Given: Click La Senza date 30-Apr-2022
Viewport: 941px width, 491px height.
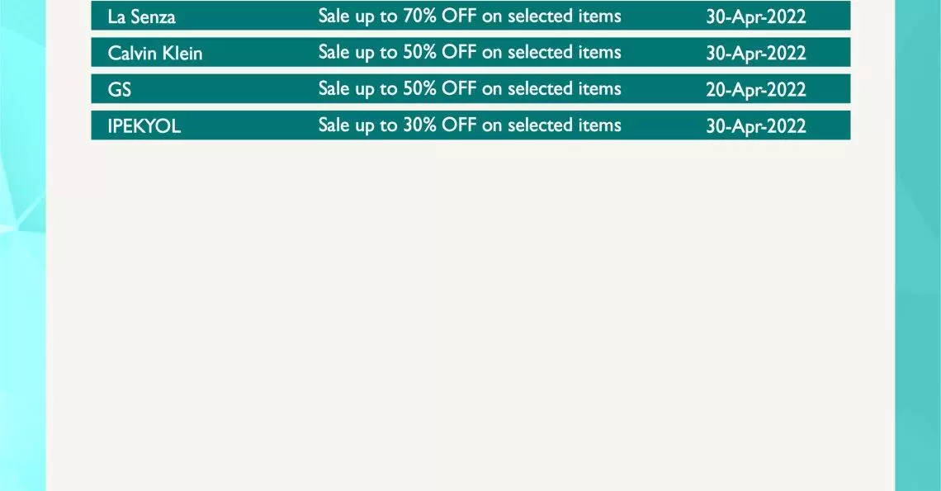Looking at the screenshot, I should click(x=756, y=17).
